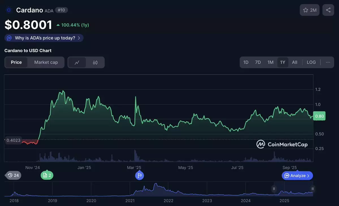Viewport: 339px width, 206px height.
Task: Click the 2023 label on the overview timeline
Action: pyautogui.click(x=207, y=201)
